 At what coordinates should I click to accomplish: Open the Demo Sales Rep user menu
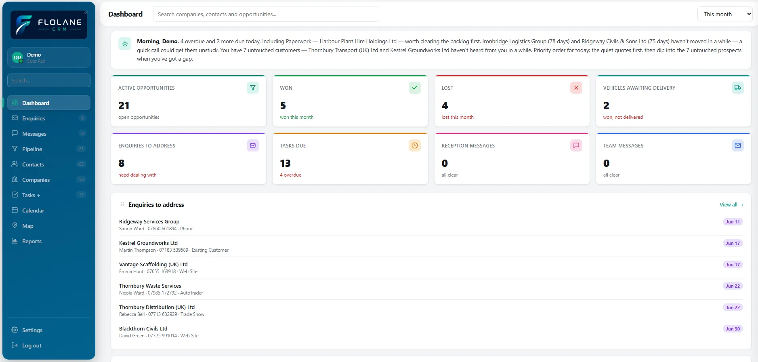(x=49, y=57)
